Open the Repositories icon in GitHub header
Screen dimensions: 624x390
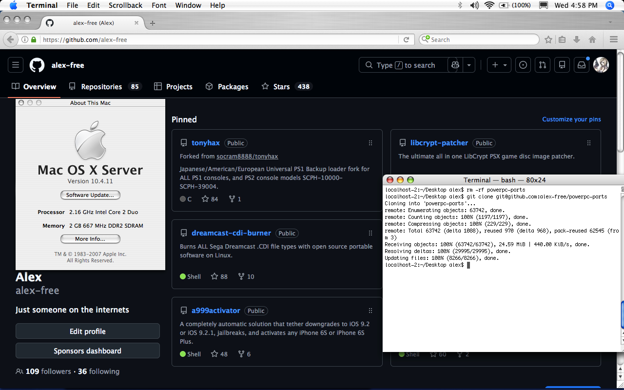pyautogui.click(x=562, y=65)
